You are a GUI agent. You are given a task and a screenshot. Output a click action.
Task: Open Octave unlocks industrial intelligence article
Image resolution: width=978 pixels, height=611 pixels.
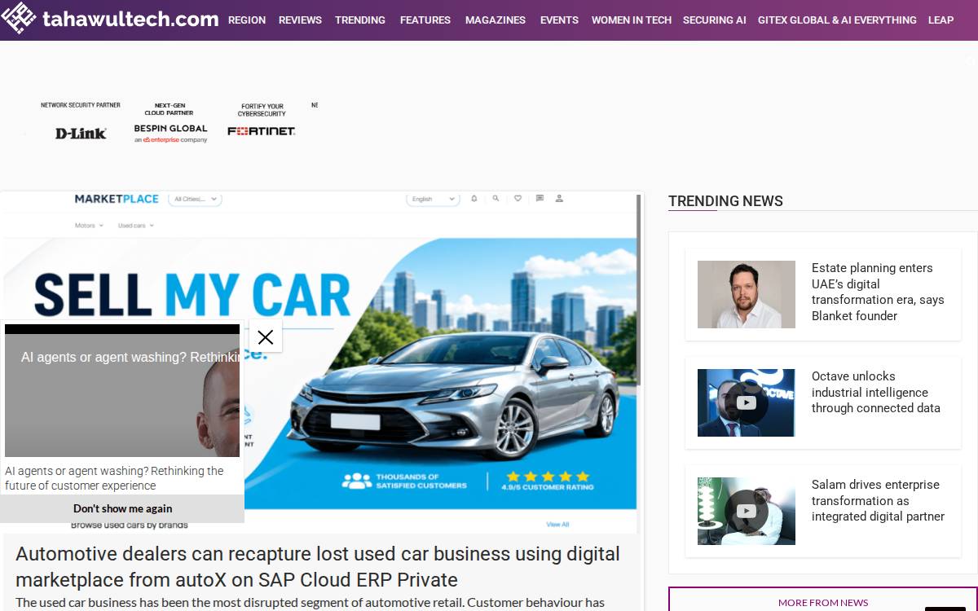(x=876, y=392)
